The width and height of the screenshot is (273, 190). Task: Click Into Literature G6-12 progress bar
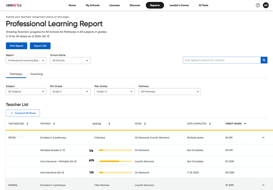[x=116, y=173]
